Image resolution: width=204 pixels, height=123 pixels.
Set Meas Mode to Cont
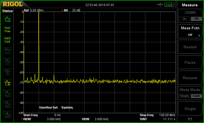196,96
